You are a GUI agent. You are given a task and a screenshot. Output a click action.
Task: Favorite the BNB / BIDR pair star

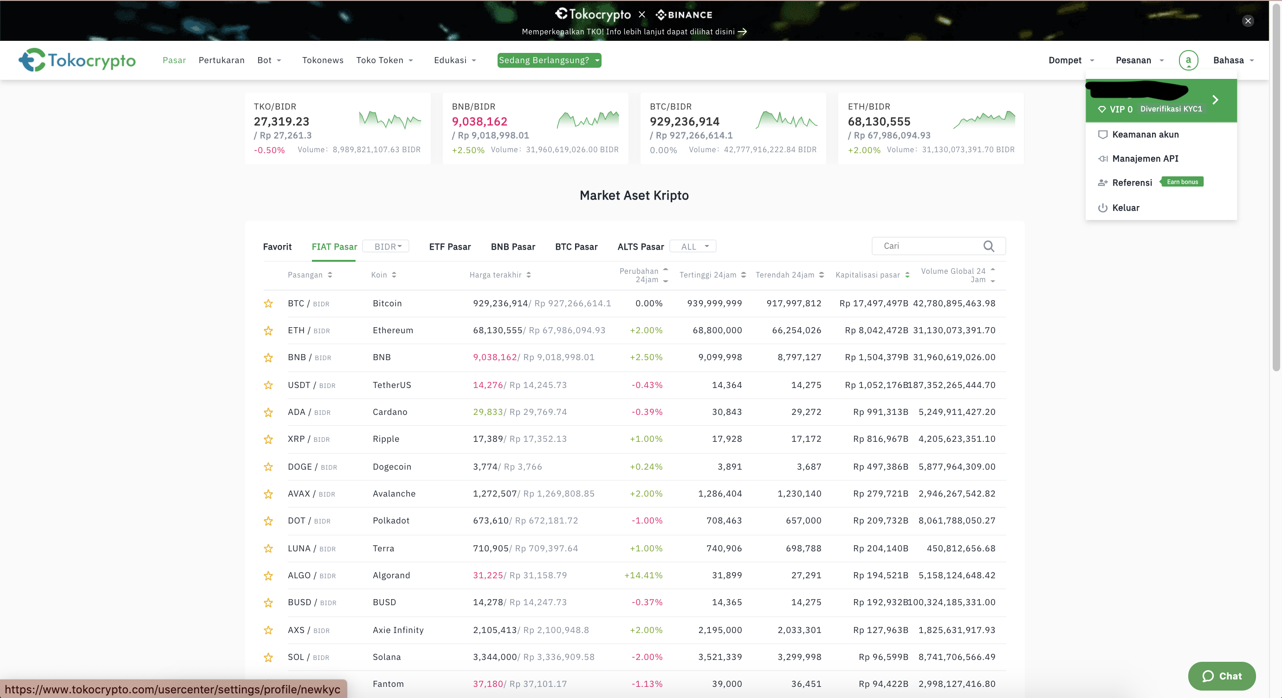pyautogui.click(x=268, y=357)
